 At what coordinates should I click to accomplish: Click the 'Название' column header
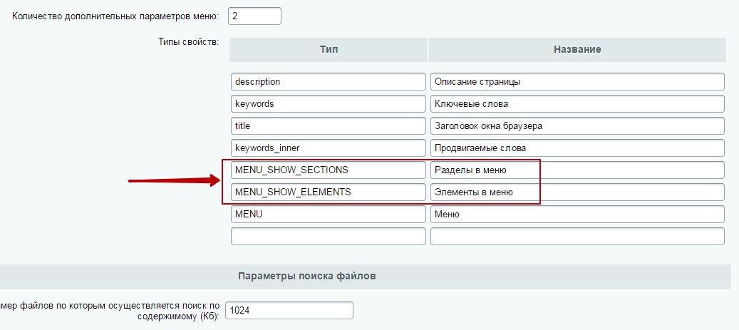click(577, 50)
